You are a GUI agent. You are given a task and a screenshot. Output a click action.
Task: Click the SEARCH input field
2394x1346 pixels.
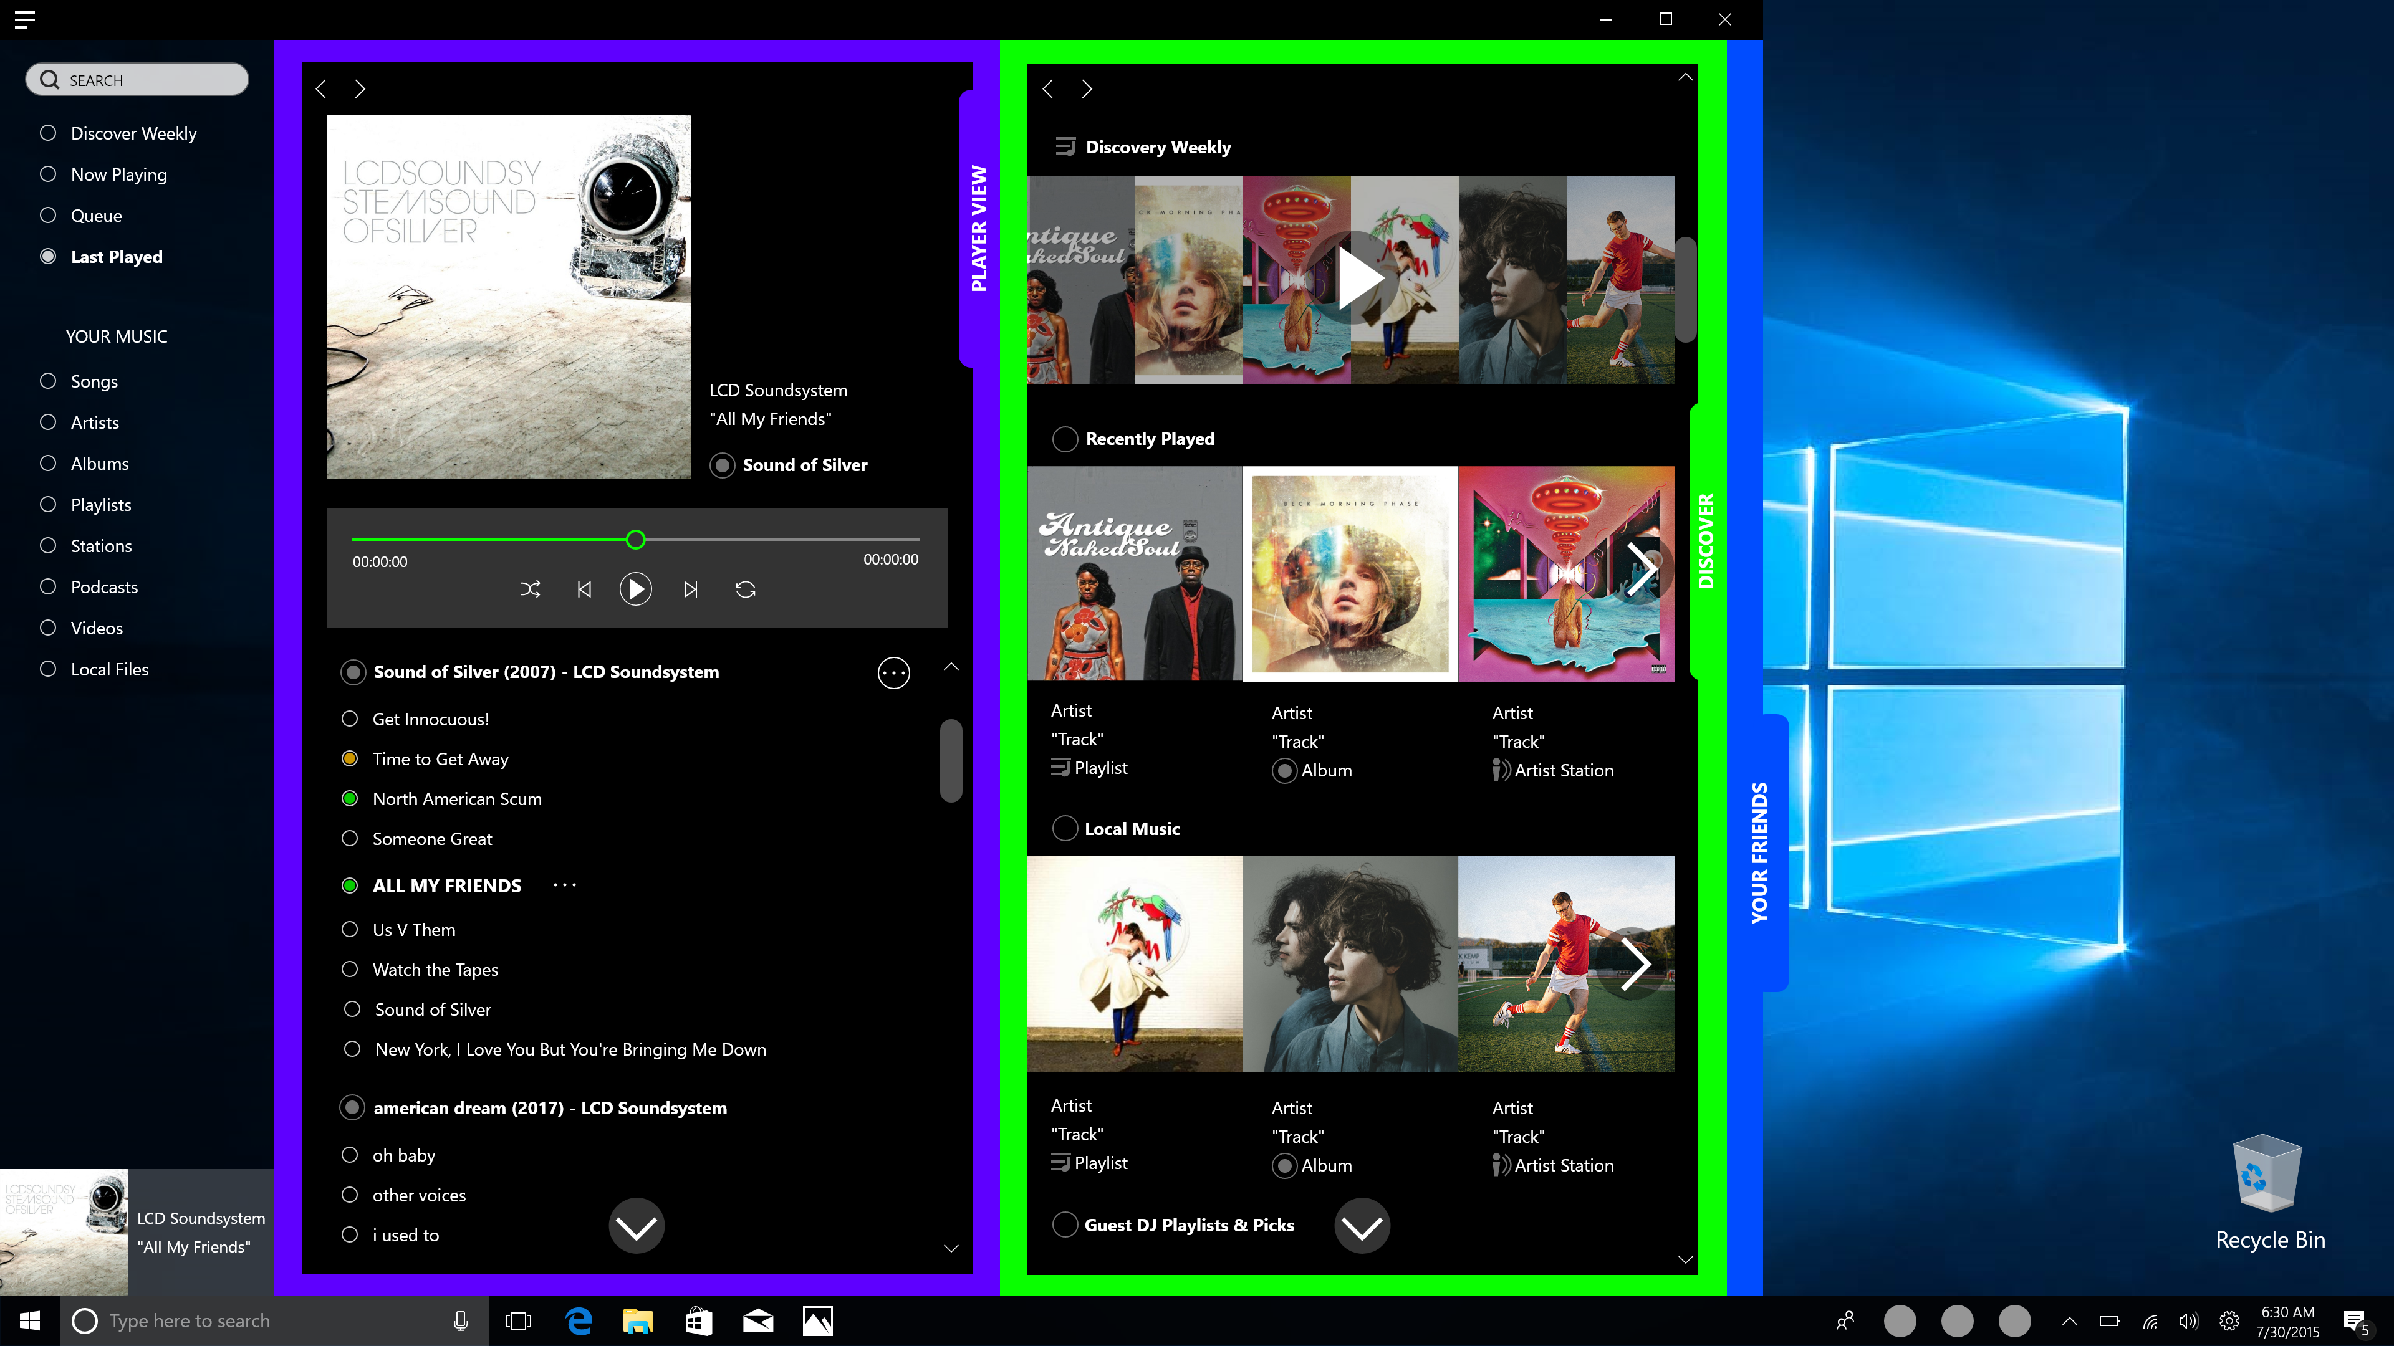tap(138, 80)
